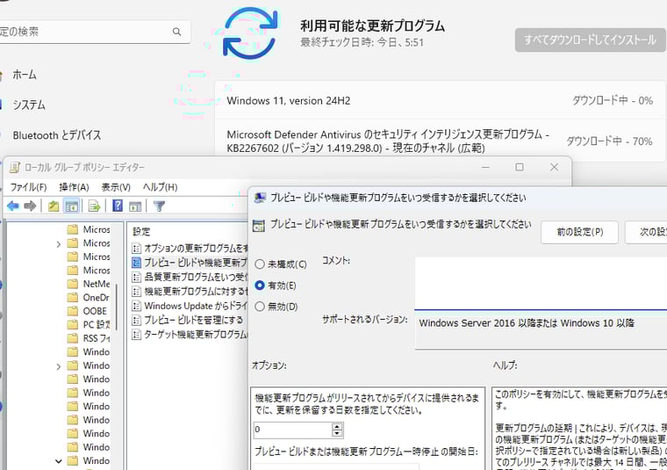Viewport: 667px width, 470px height.
Task: Click すべてダウンロードしてインストール button
Action: click(590, 40)
